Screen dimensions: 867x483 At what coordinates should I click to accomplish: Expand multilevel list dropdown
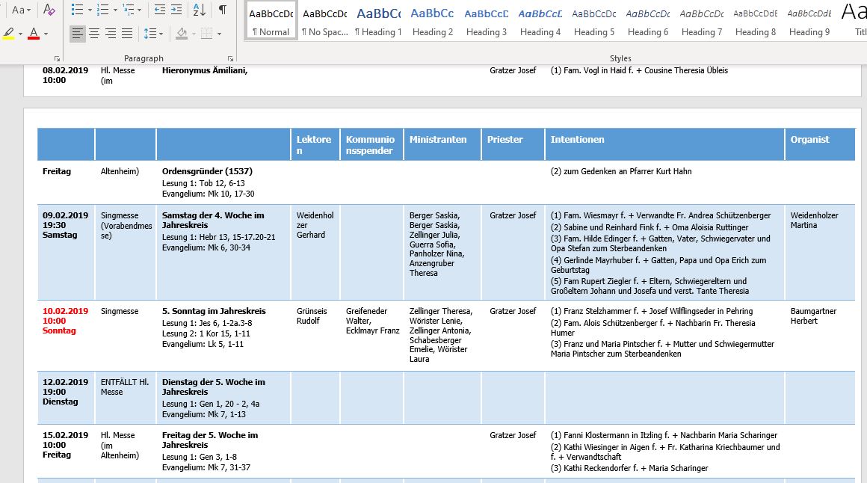click(x=139, y=10)
